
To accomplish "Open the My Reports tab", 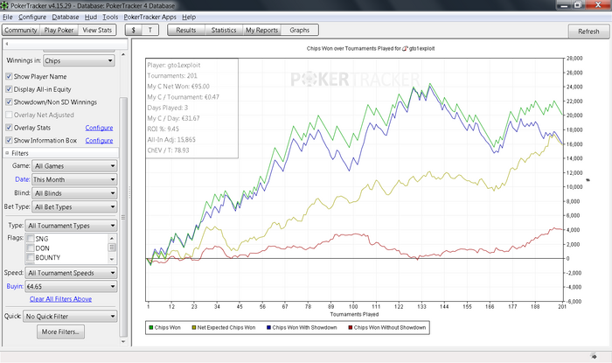I will click(261, 30).
